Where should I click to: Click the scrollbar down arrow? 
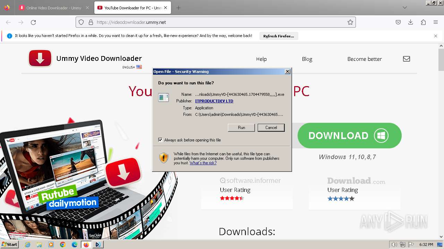coord(441,237)
